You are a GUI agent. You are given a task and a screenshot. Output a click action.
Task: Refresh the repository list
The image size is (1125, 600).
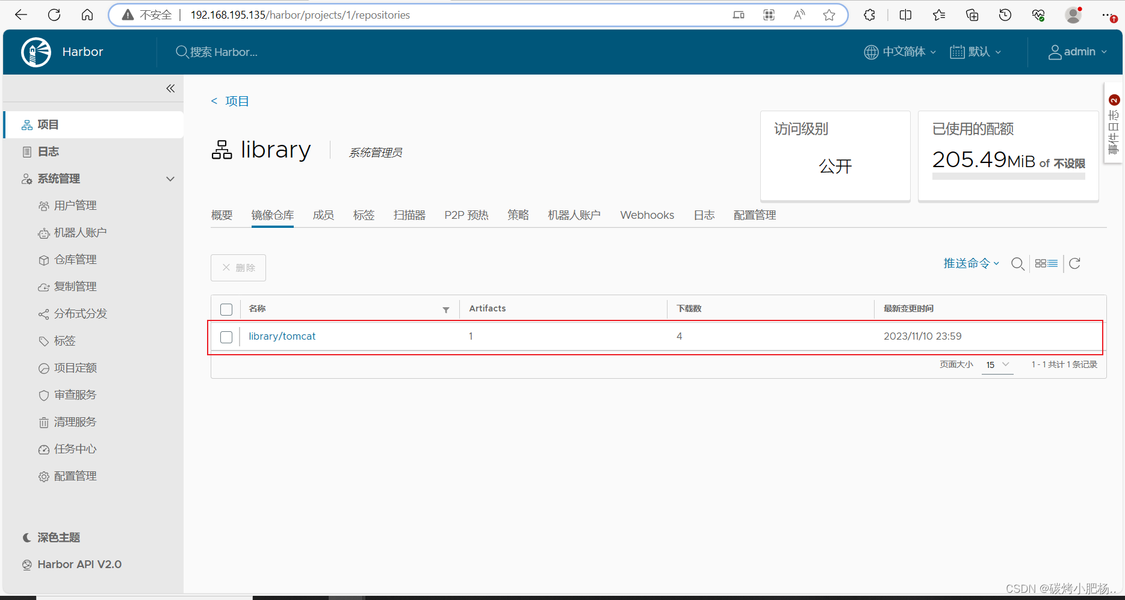pyautogui.click(x=1074, y=263)
